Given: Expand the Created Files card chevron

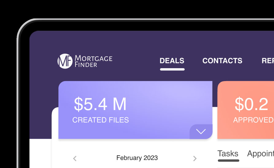Looking at the screenshot, I should (x=201, y=131).
